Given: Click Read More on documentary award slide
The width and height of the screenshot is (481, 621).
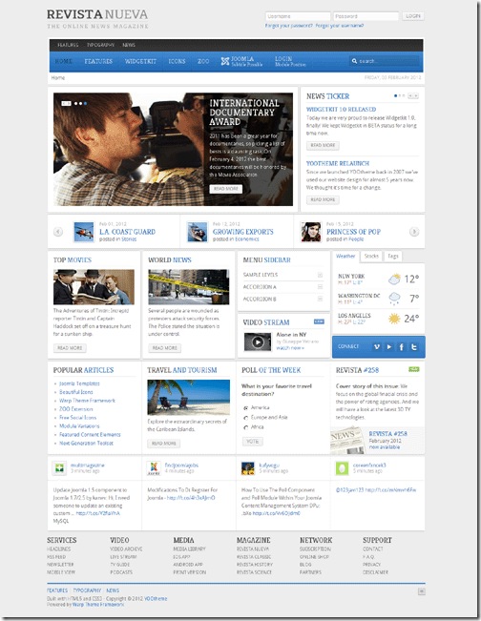Looking at the screenshot, I should [225, 189].
